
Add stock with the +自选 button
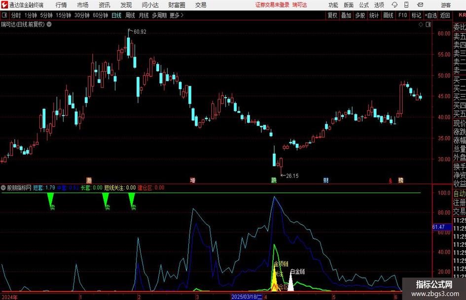click(430, 15)
